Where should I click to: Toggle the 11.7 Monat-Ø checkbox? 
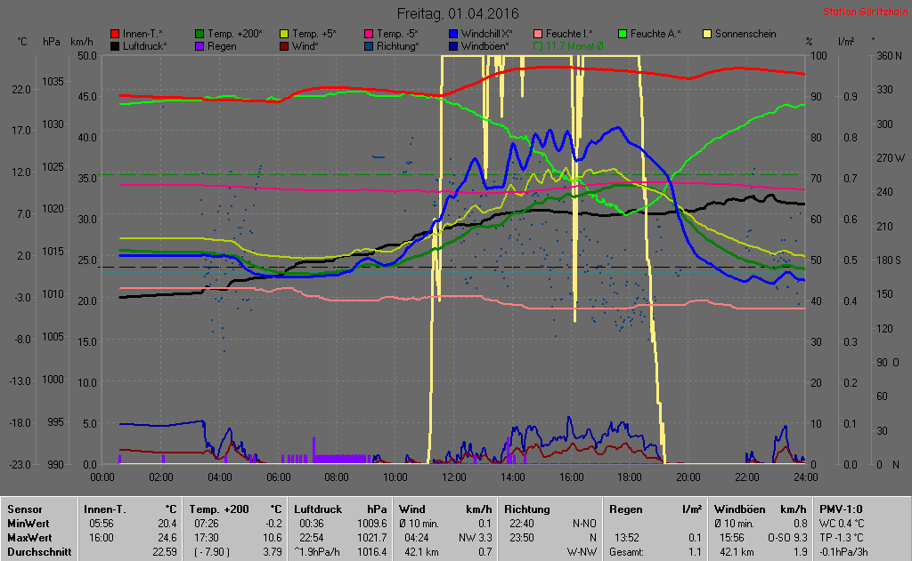(x=539, y=46)
